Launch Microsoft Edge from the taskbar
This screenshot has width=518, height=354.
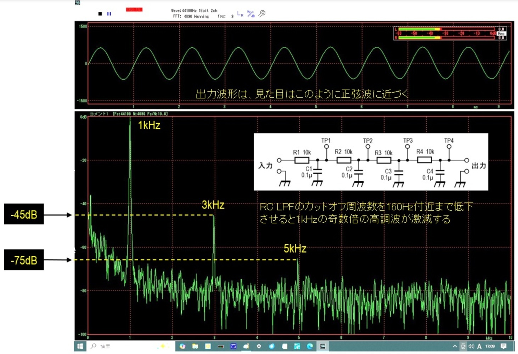tap(310, 346)
